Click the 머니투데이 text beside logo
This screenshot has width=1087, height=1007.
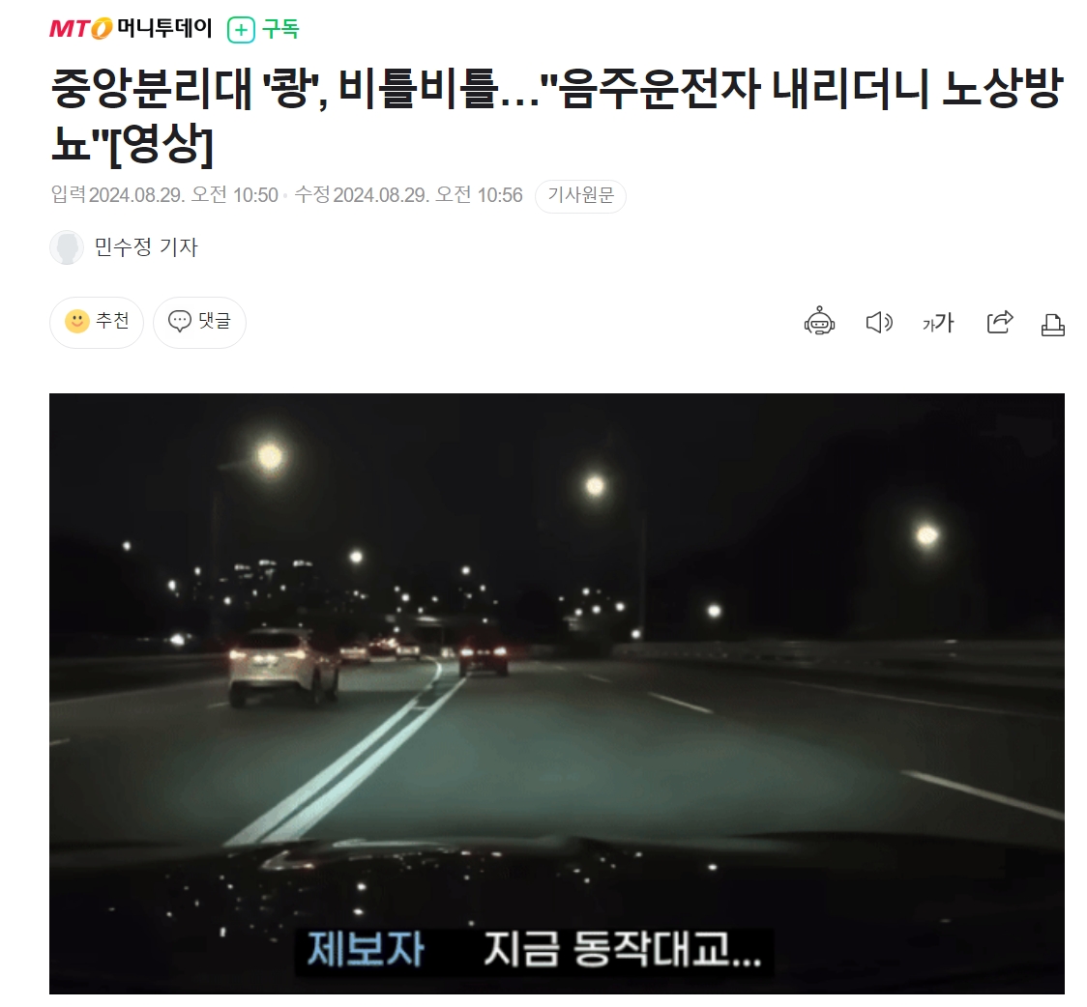click(x=164, y=28)
